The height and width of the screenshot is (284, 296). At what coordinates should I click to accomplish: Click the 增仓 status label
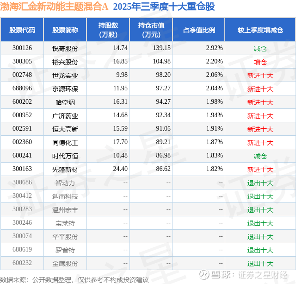pyautogui.click(x=260, y=62)
